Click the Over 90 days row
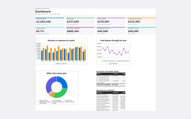This screenshot has width=191, height=119. pos(111,83)
